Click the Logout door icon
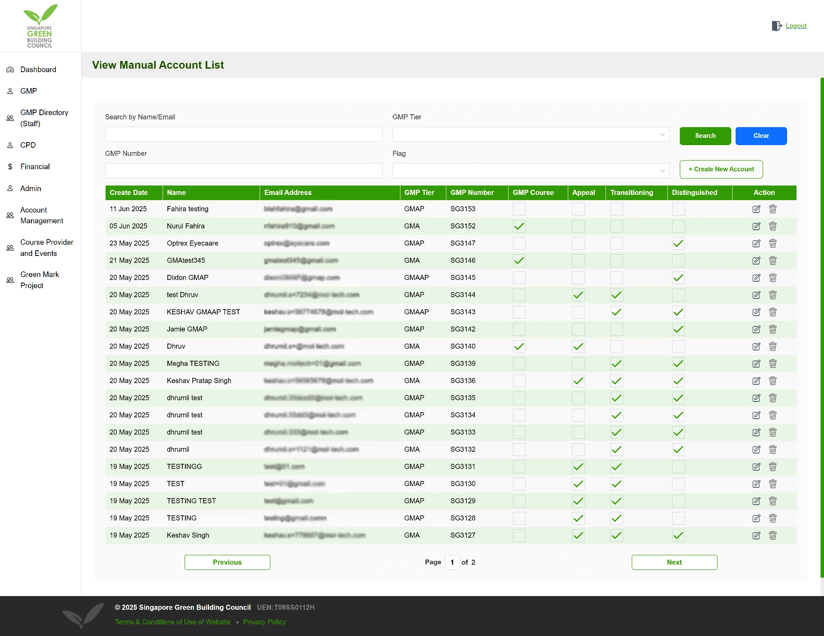This screenshot has height=636, width=824. coord(776,26)
